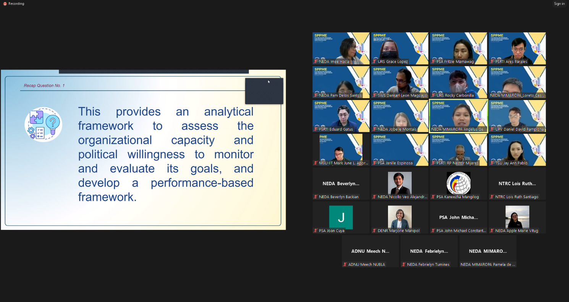The width and height of the screenshot is (569, 302).
Task: Click the green J avatar of Joan Cuya
Action: [341, 217]
